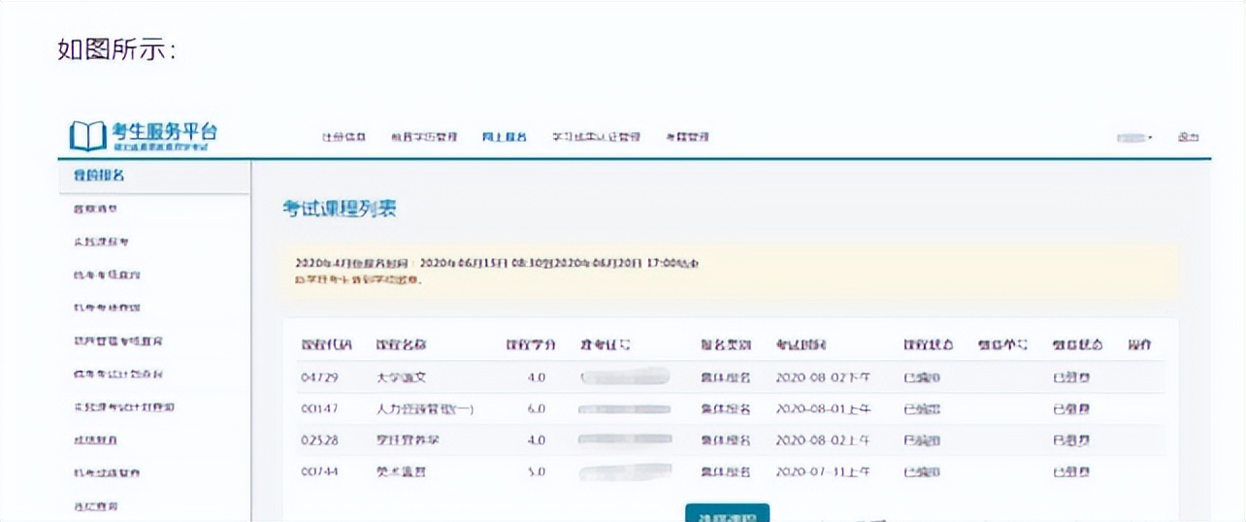Screen dimensions: 1246x522
Task: Click the 课程代码 column header
Action: (x=326, y=344)
